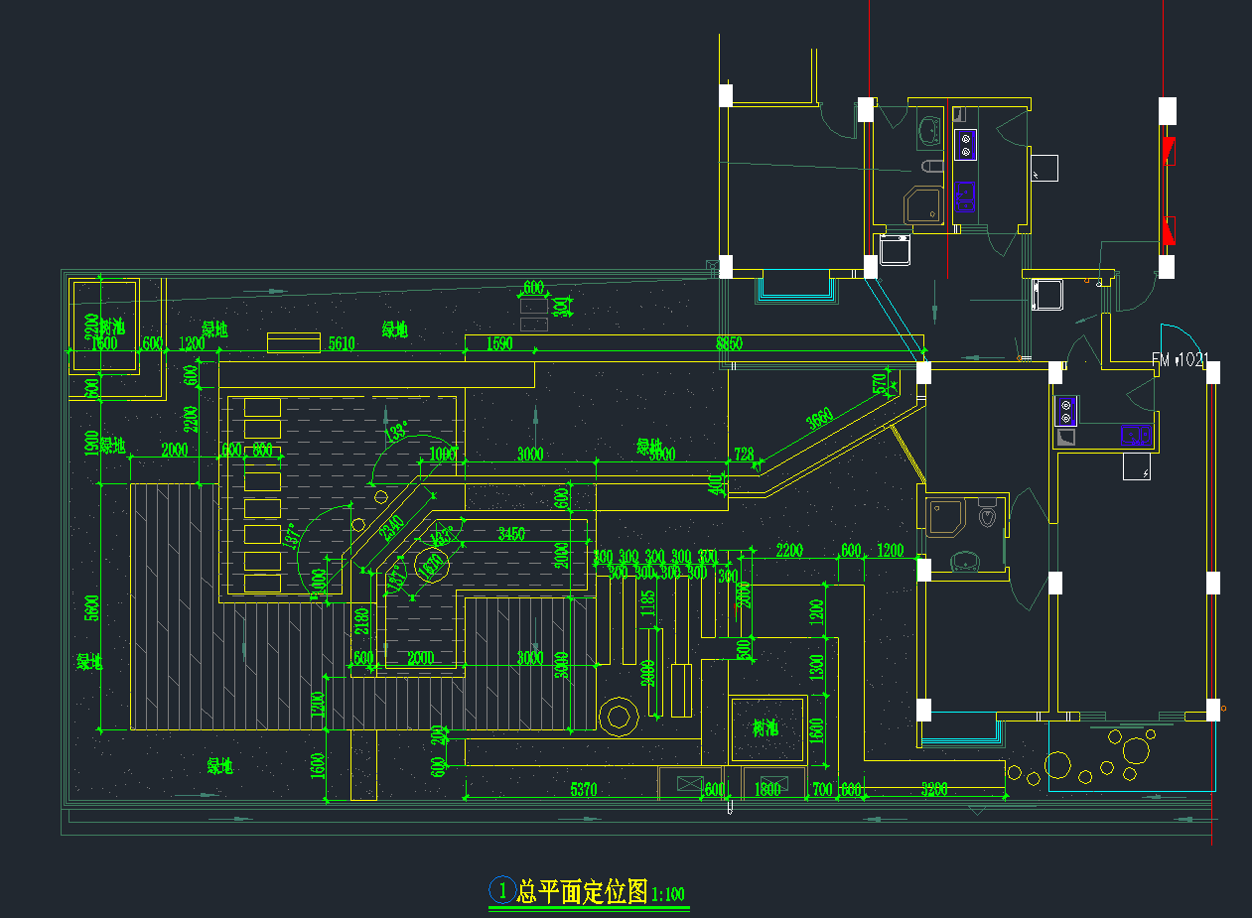Select the 5370 dimension along bottom edge

(x=583, y=789)
